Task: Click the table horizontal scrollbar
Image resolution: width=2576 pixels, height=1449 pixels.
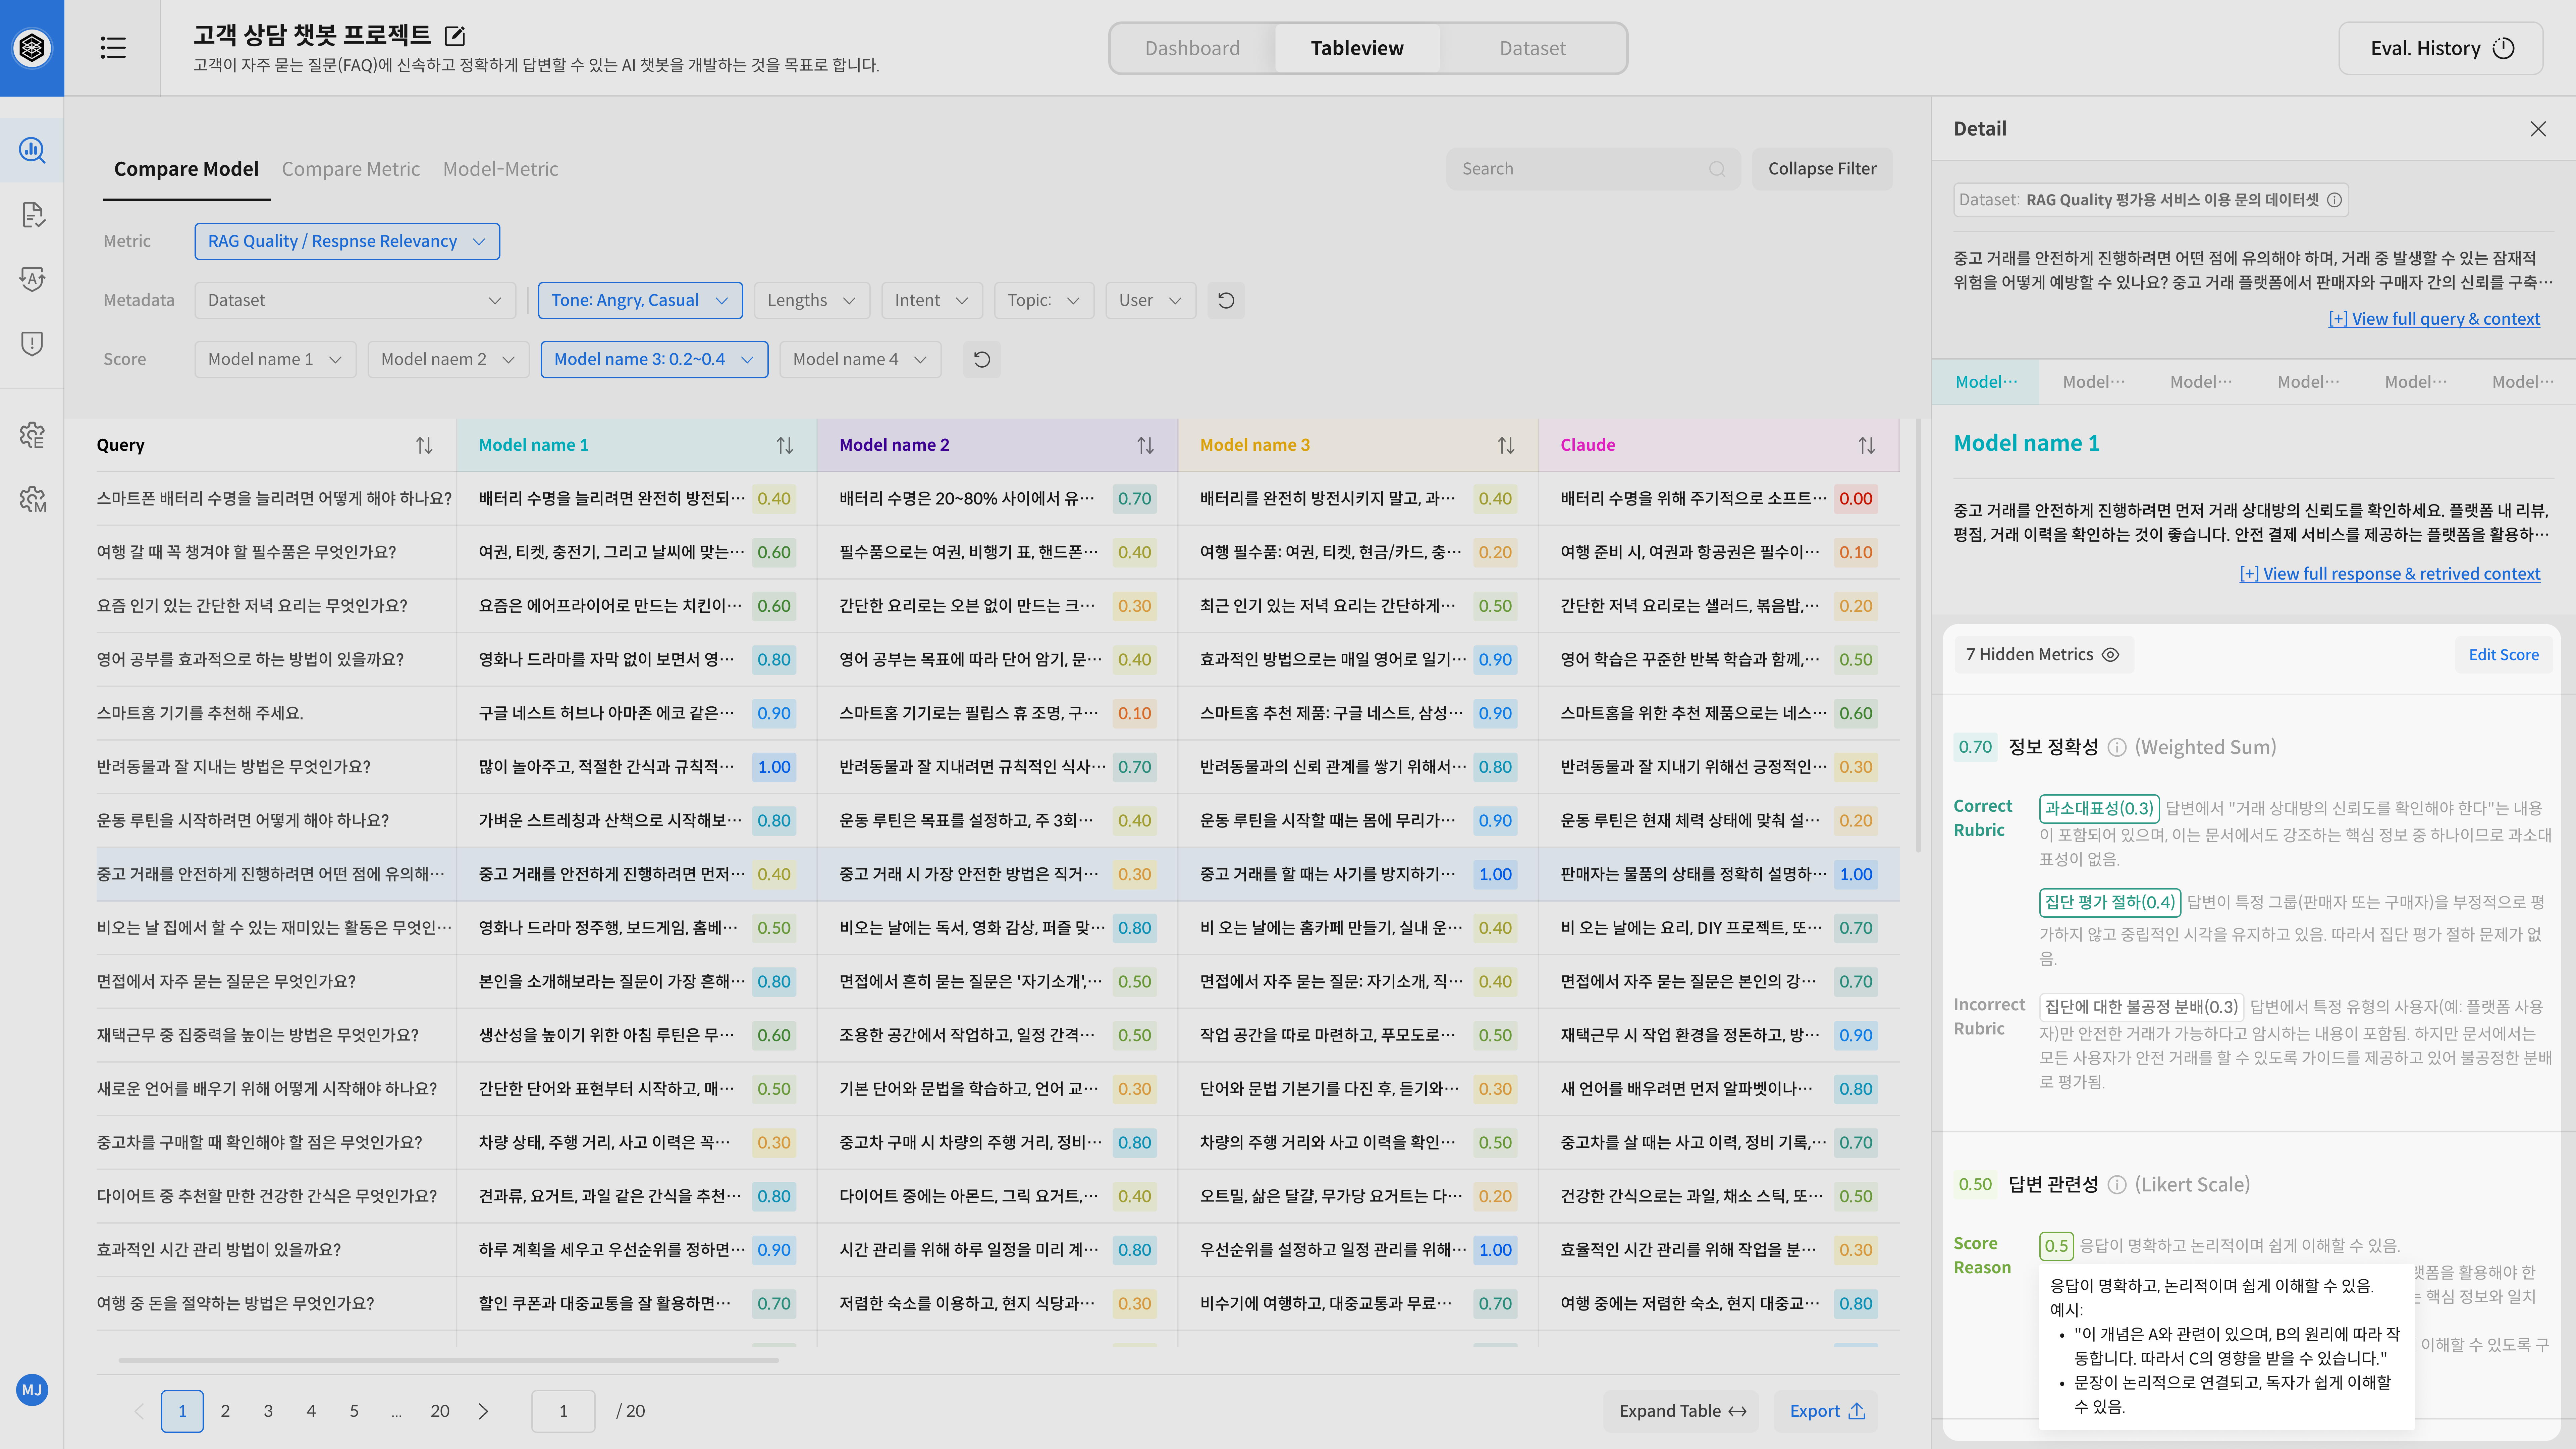Action: click(448, 1360)
